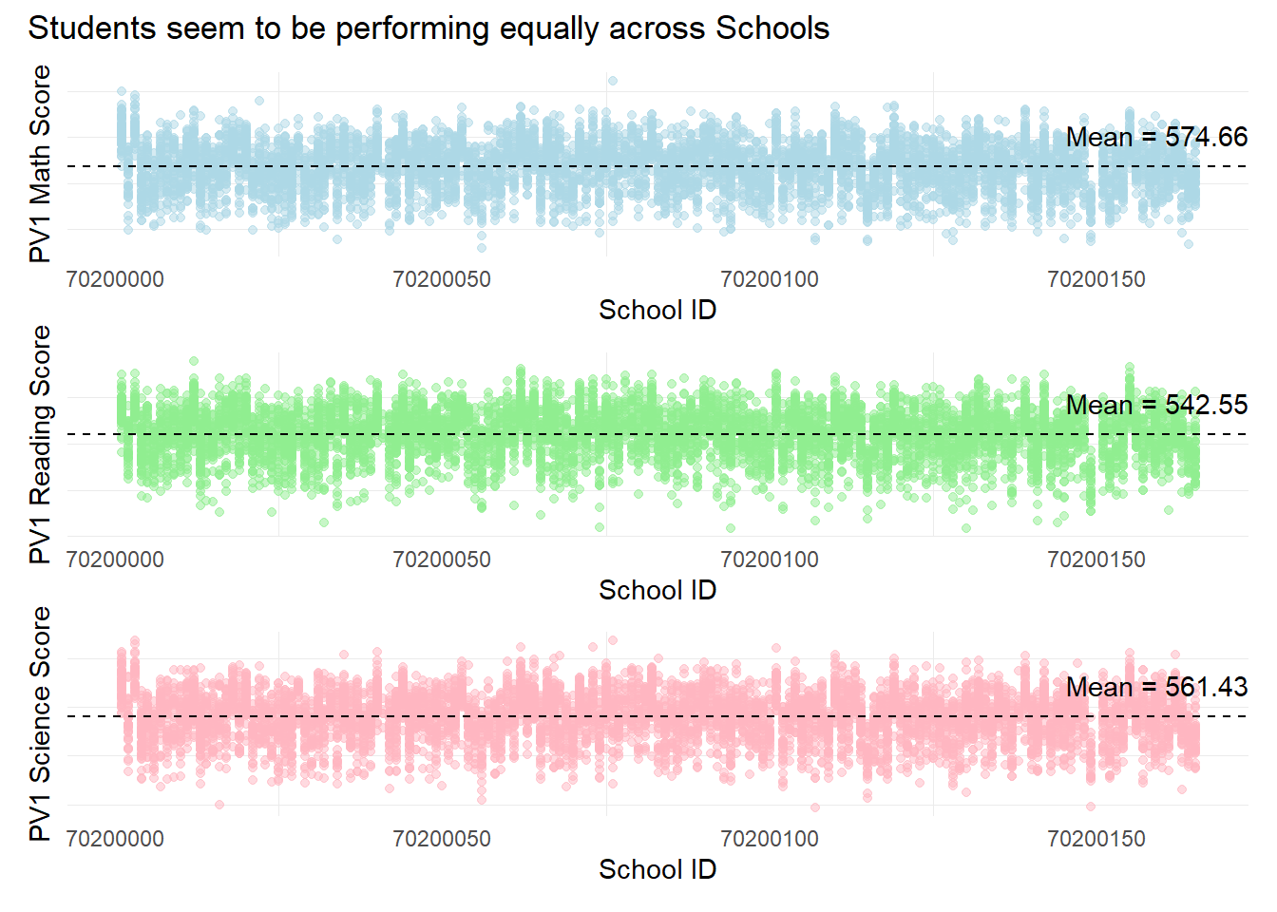The image size is (1277, 912).
Task: Click the highest outlier point in the Math plot
Action: [613, 81]
